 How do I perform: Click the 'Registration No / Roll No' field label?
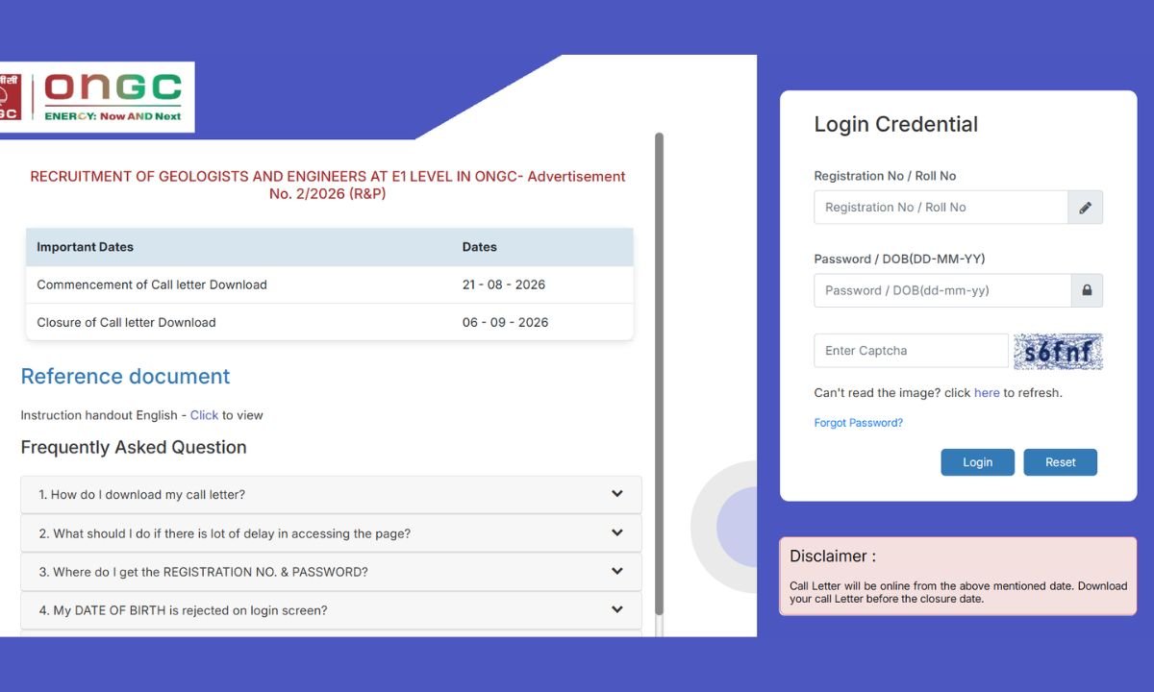pos(885,176)
